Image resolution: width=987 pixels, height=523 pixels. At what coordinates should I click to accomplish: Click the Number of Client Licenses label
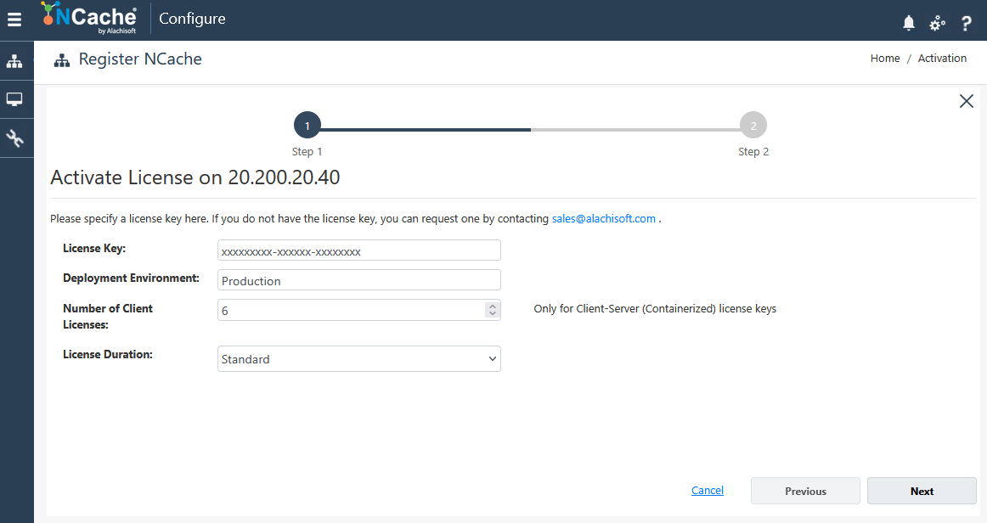point(108,317)
